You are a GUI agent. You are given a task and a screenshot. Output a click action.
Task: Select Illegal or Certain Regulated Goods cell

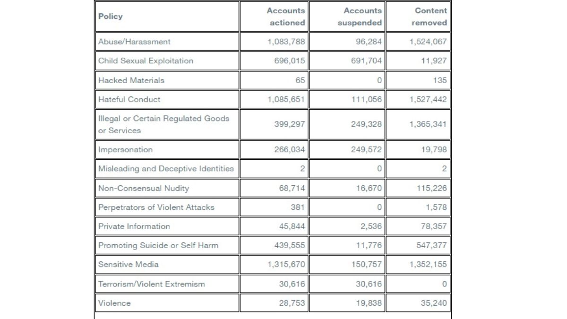pos(163,124)
